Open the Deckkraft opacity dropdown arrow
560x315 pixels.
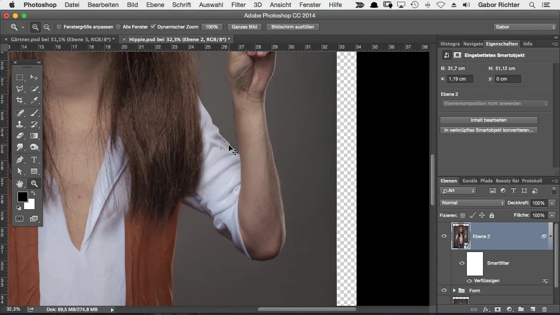click(552, 203)
